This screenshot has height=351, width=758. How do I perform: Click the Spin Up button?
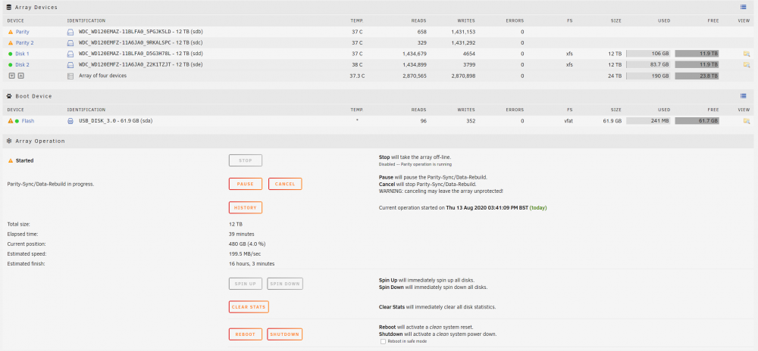point(246,284)
